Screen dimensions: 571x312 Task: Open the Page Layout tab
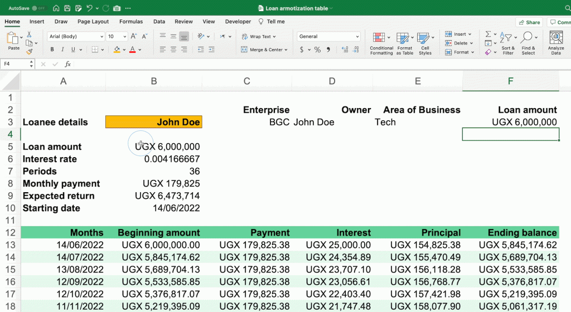(93, 22)
